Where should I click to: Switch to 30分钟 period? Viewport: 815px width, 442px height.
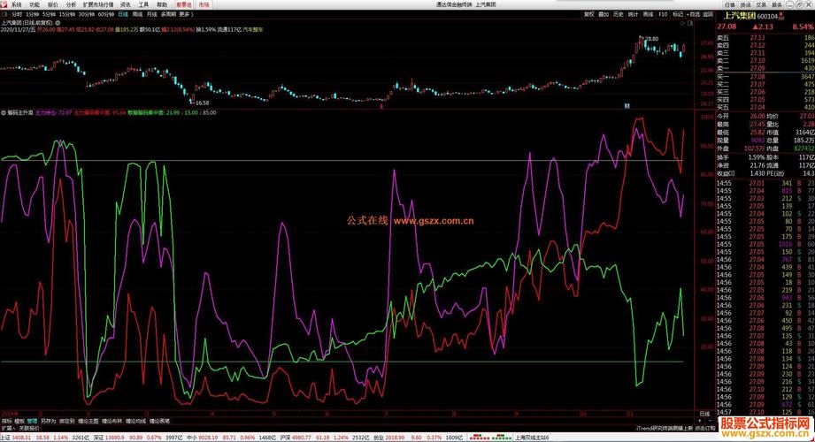click(x=87, y=14)
